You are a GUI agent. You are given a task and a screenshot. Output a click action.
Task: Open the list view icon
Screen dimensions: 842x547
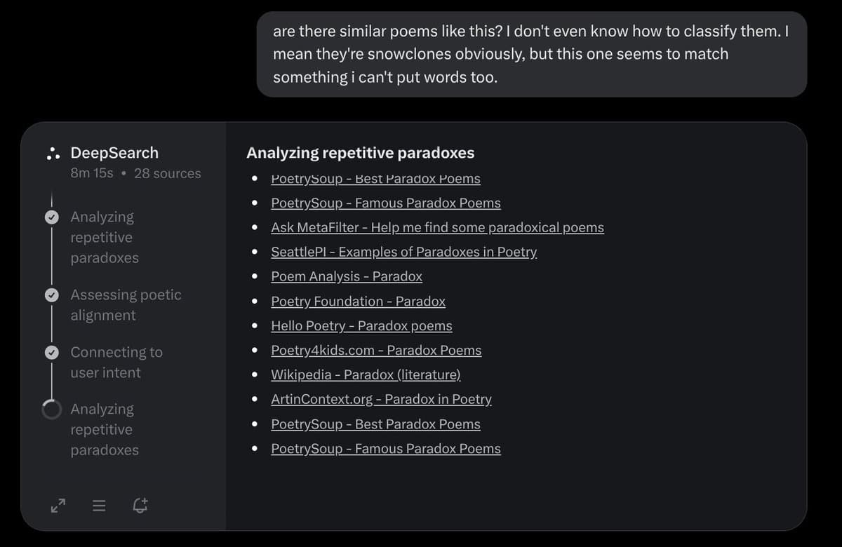[x=99, y=505]
